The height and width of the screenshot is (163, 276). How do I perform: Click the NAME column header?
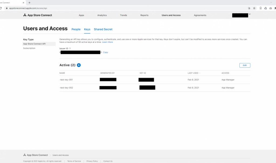tap(62, 73)
